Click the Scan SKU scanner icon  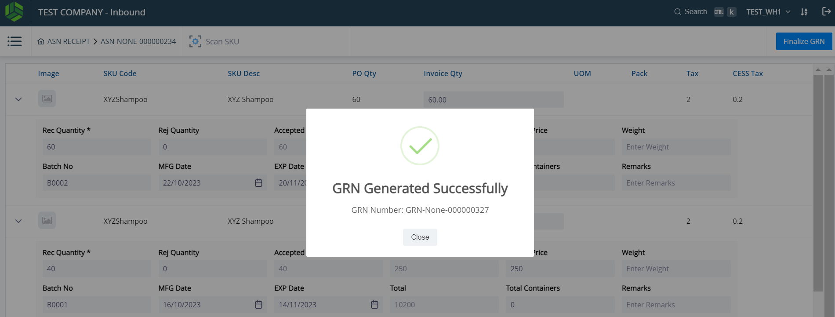click(195, 41)
